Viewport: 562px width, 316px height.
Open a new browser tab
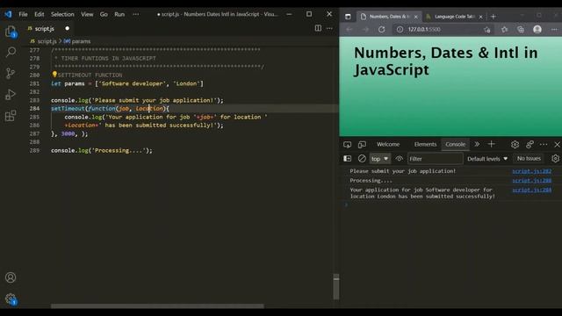pyautogui.click(x=494, y=17)
